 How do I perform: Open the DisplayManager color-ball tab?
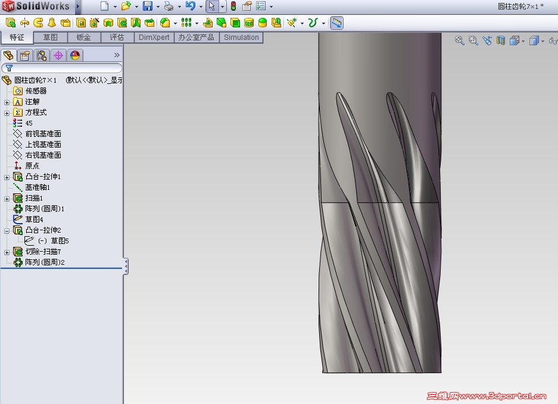coord(74,55)
